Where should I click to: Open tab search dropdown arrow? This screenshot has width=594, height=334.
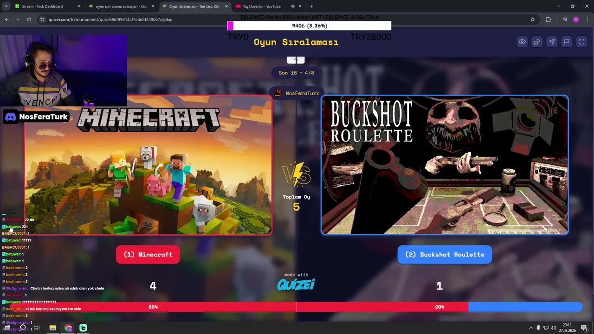coord(6,6)
